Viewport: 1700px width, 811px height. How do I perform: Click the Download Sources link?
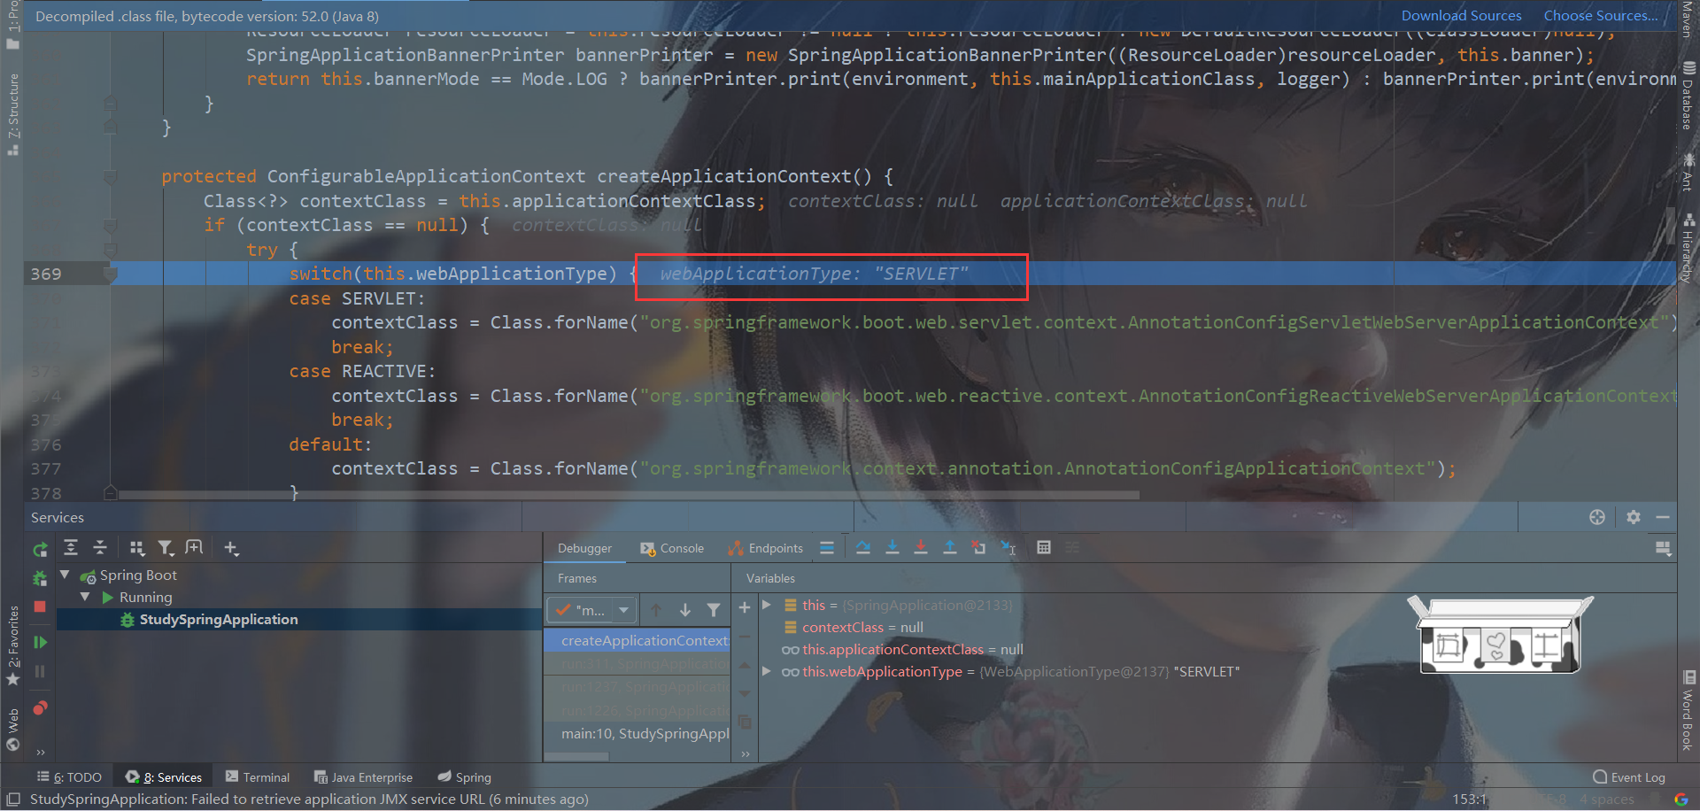point(1461,15)
